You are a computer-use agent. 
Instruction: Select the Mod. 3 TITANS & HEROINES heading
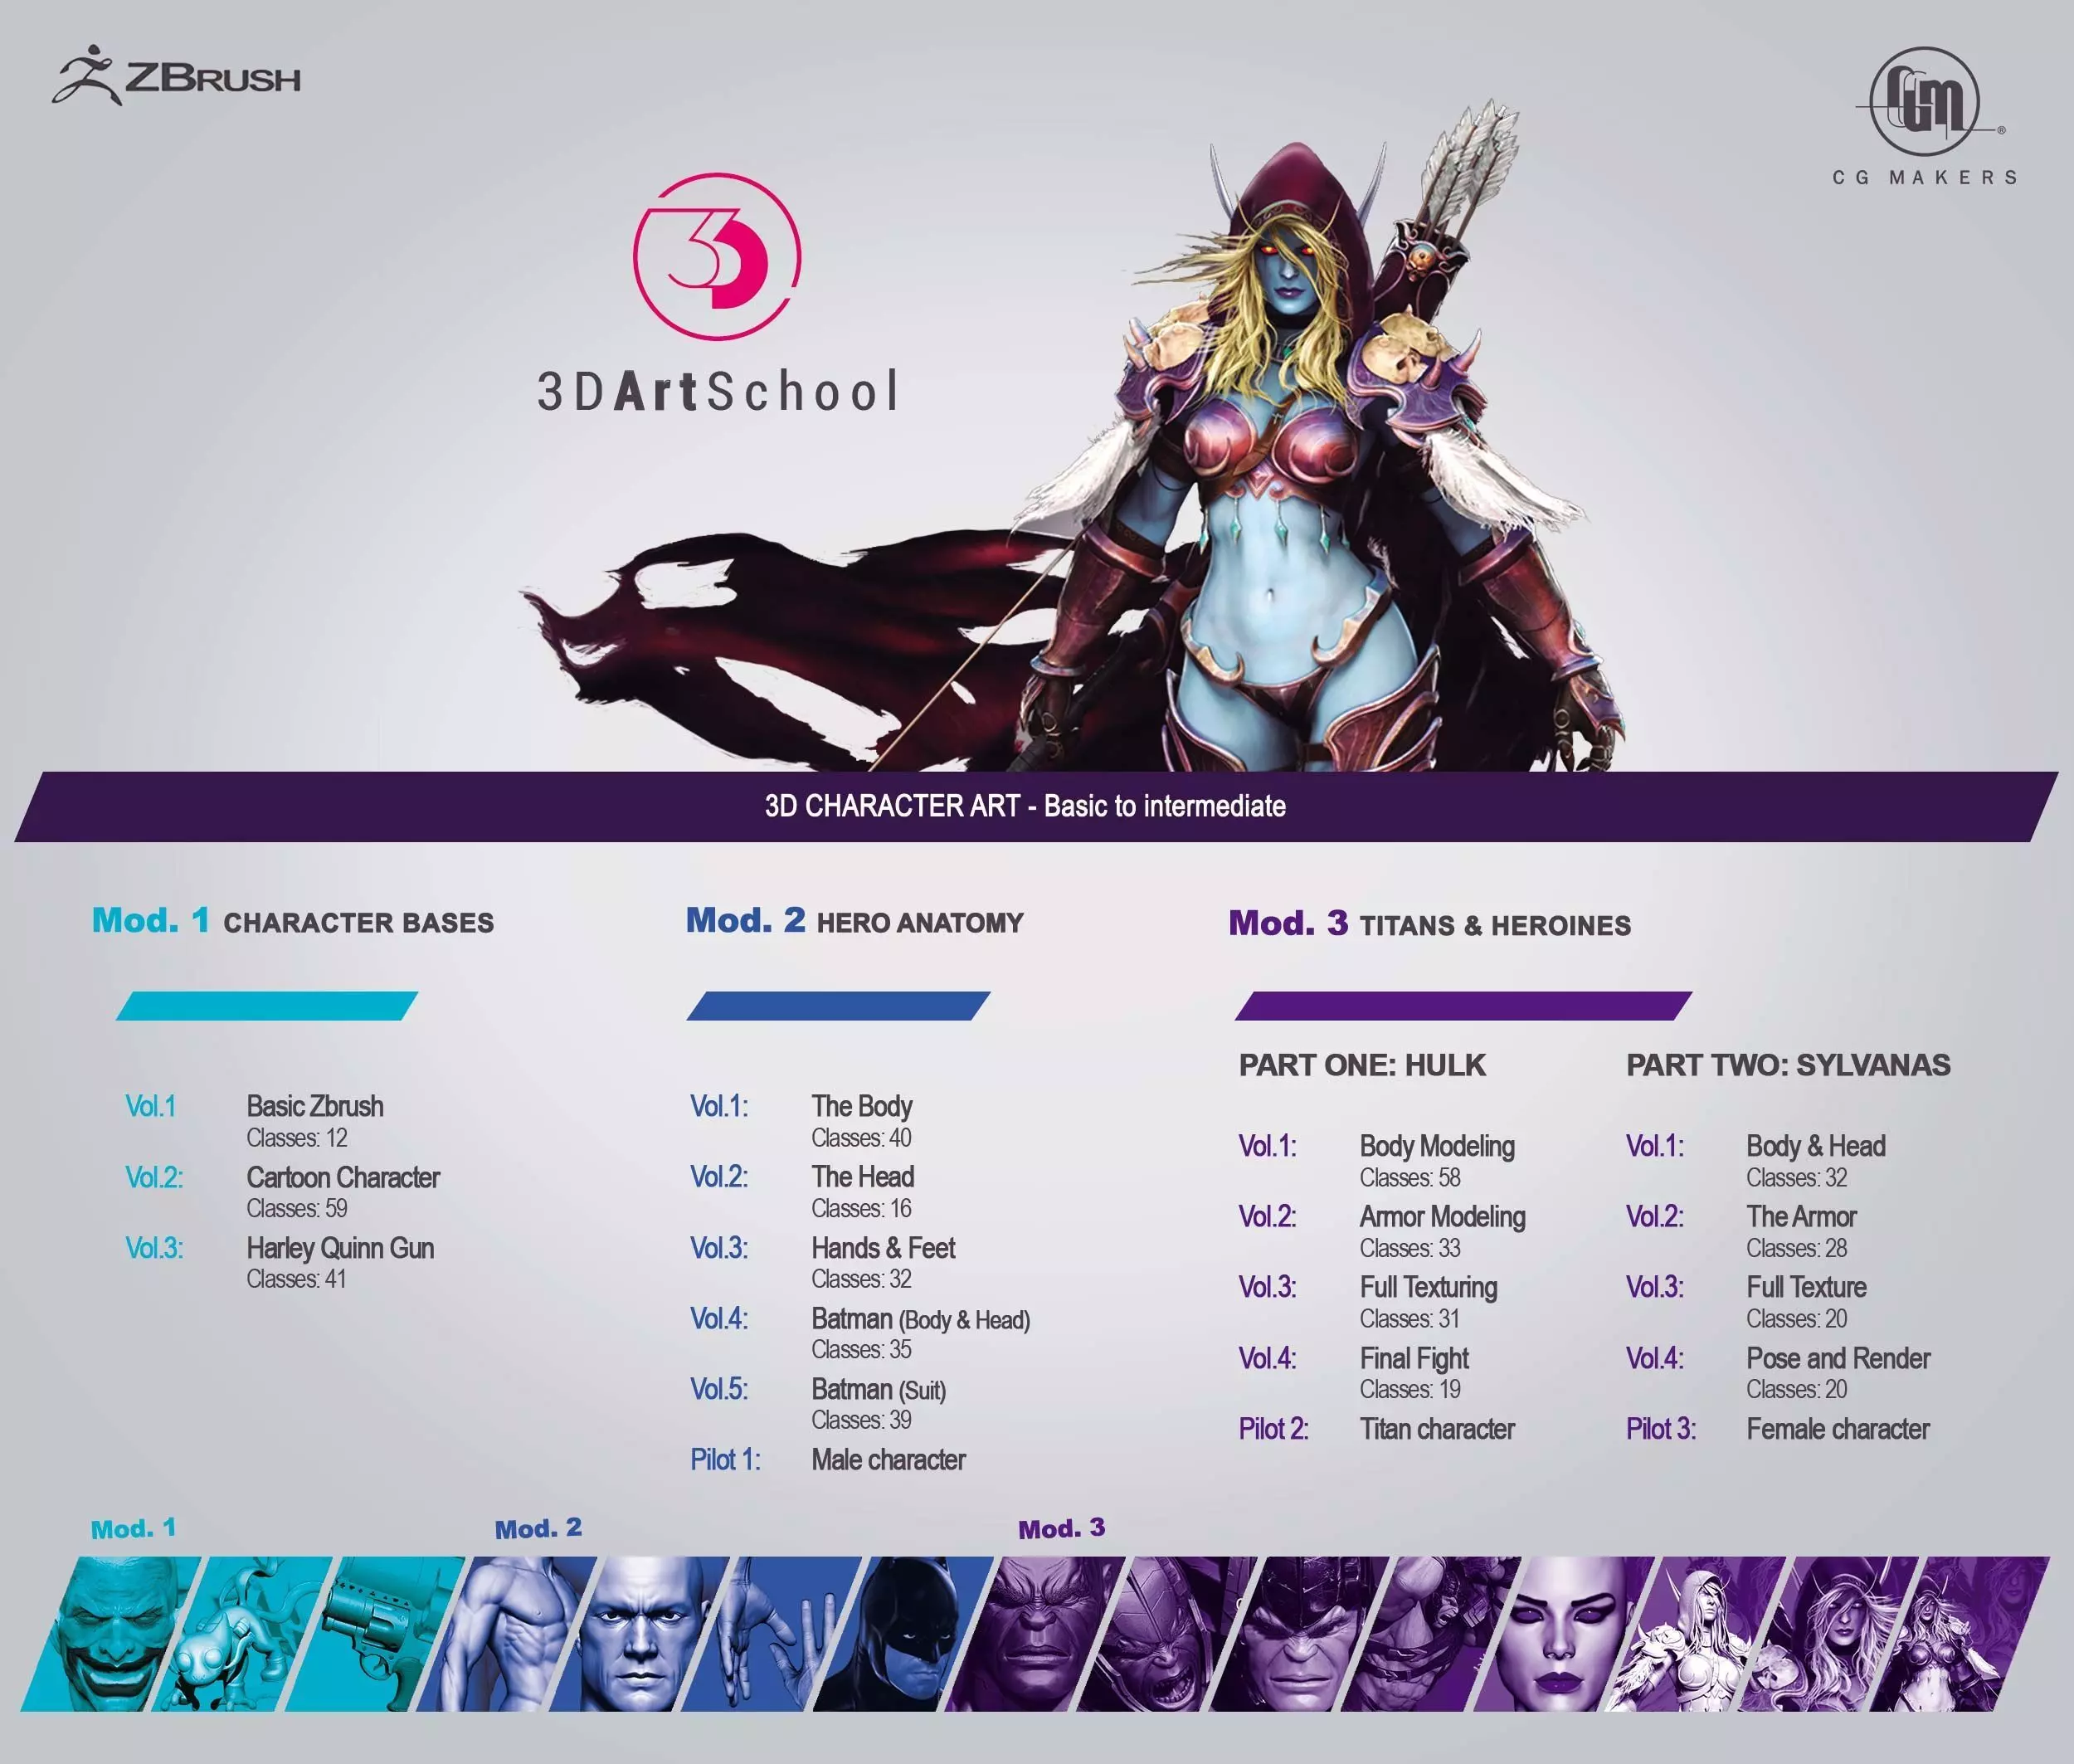[x=1430, y=924]
